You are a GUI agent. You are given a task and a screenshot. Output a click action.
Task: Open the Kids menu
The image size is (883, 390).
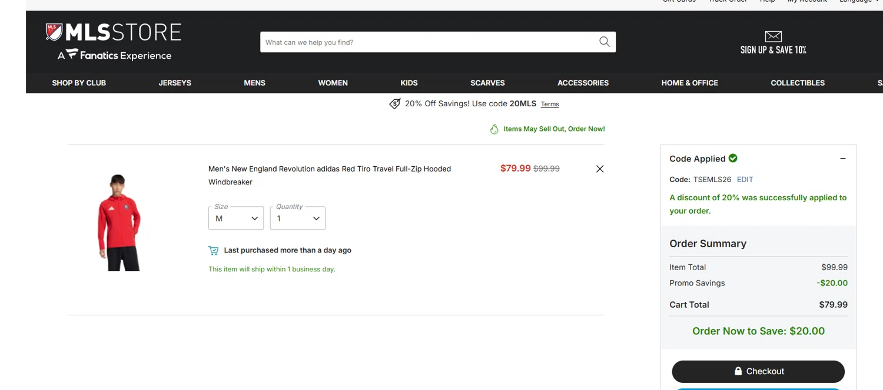(409, 83)
